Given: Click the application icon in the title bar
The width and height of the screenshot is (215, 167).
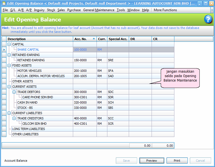Looking at the screenshot, I should (x=4, y=4).
